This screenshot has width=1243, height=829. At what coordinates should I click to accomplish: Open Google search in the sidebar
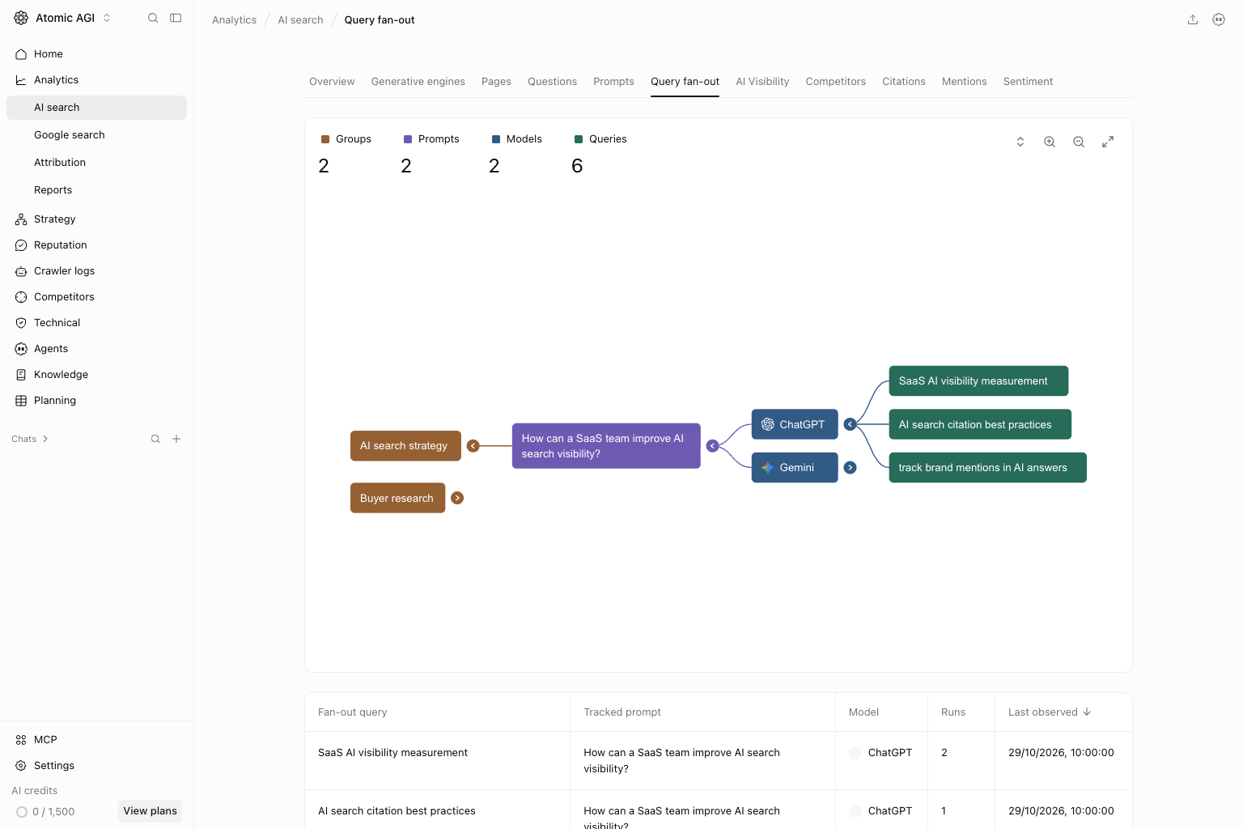pyautogui.click(x=96, y=135)
